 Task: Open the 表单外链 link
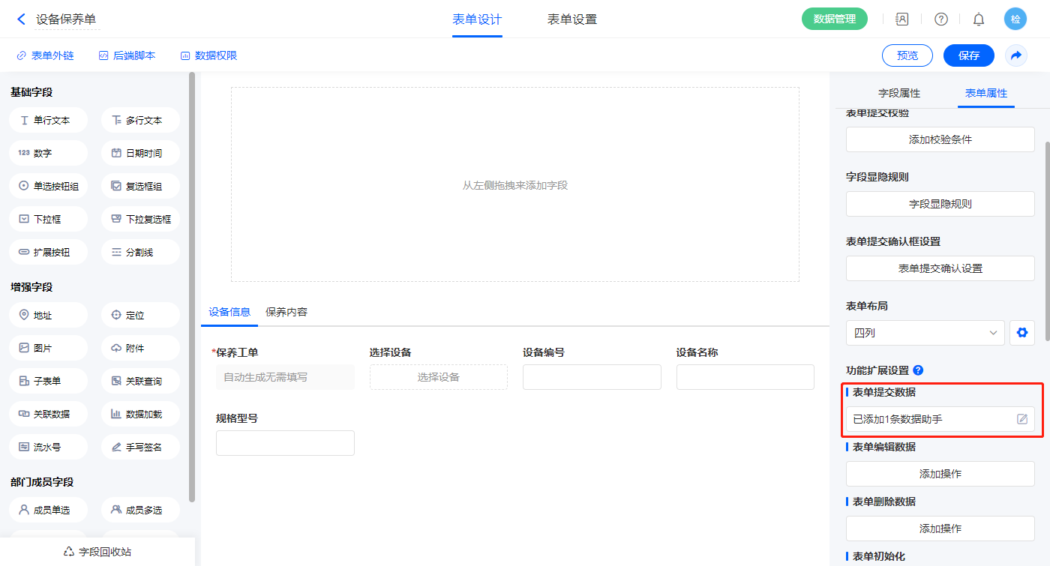click(x=45, y=55)
